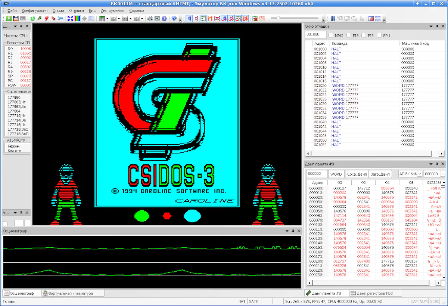The width and height of the screenshot is (448, 306).
Task: Open the Файл menu
Action: click(x=12, y=10)
